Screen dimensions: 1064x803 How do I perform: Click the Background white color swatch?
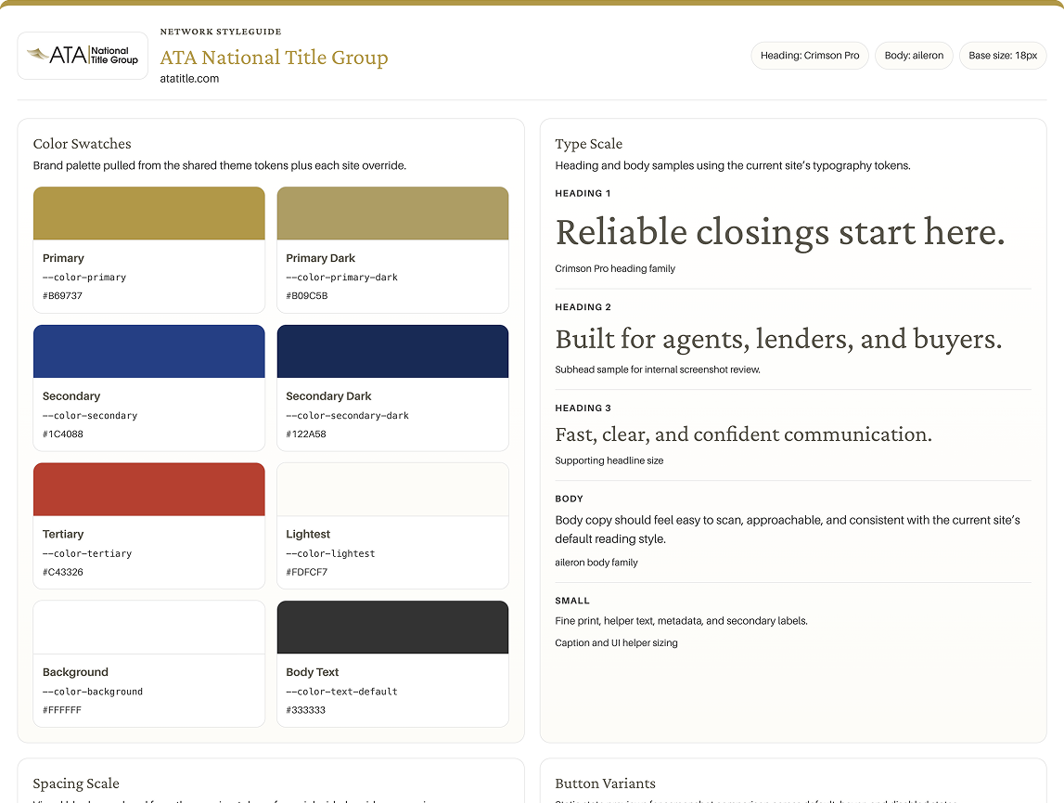[148, 628]
